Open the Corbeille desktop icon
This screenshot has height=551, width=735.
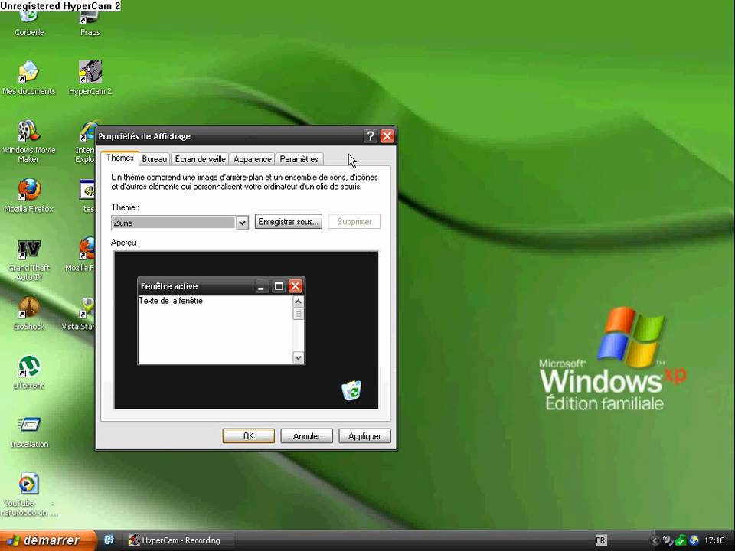pyautogui.click(x=28, y=24)
